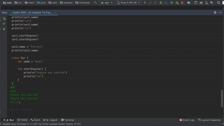Open the app run configuration dropdown
This screenshot has width=224, height=126.
(x=107, y=2)
